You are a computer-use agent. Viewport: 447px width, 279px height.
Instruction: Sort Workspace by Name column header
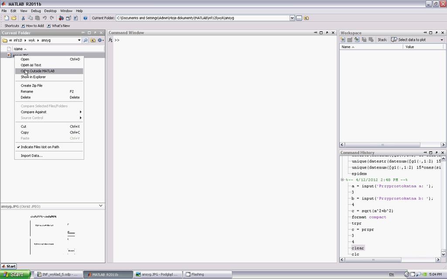(x=371, y=47)
